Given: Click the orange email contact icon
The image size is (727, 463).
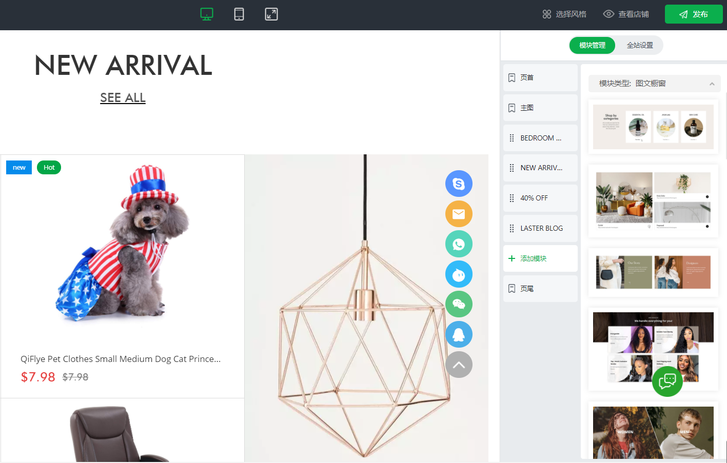Looking at the screenshot, I should [x=459, y=214].
